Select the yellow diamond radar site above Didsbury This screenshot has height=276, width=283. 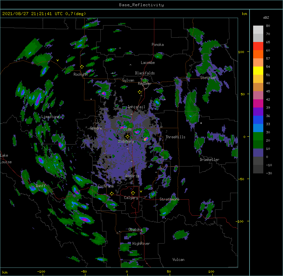[x=127, y=137]
